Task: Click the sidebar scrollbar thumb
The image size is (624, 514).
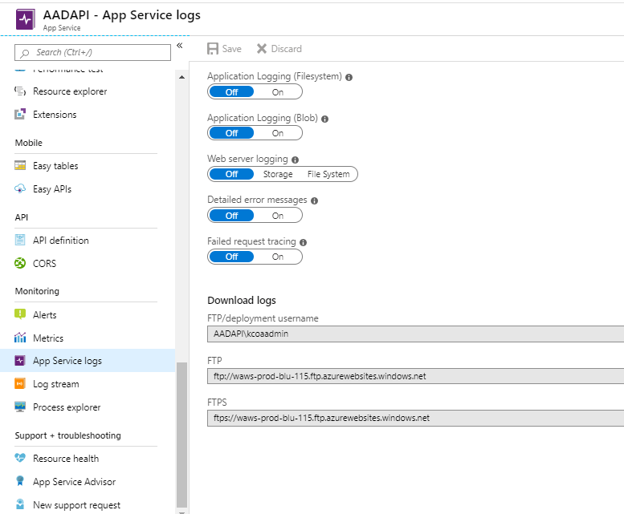Action: coord(181,435)
